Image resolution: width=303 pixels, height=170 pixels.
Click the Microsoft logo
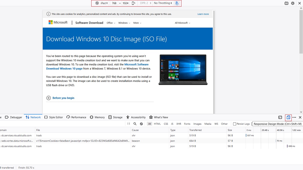[58, 22]
